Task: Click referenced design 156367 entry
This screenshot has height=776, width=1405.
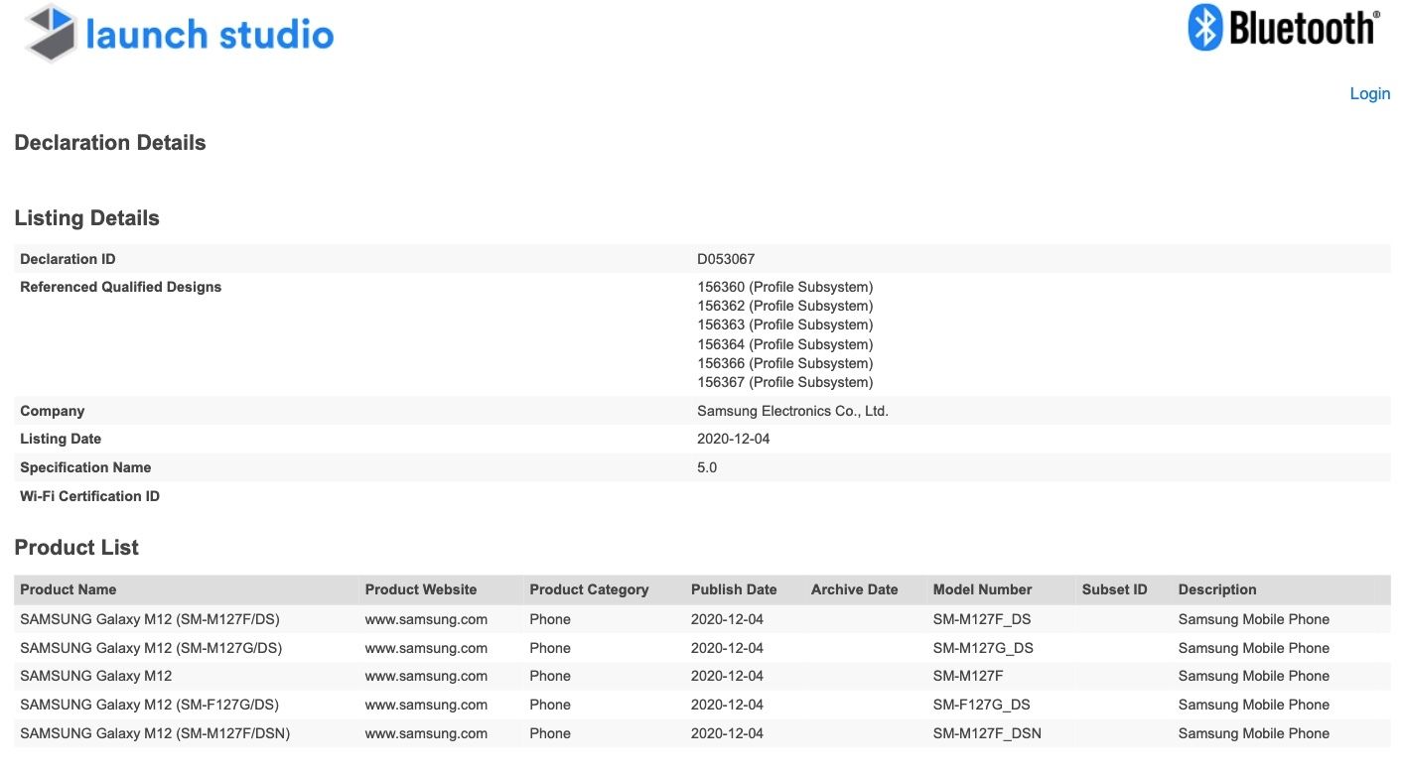Action: 784,382
